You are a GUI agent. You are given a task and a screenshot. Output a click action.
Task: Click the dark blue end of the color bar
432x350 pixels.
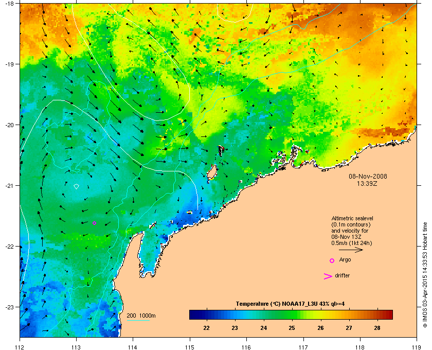pyautogui.click(x=193, y=314)
